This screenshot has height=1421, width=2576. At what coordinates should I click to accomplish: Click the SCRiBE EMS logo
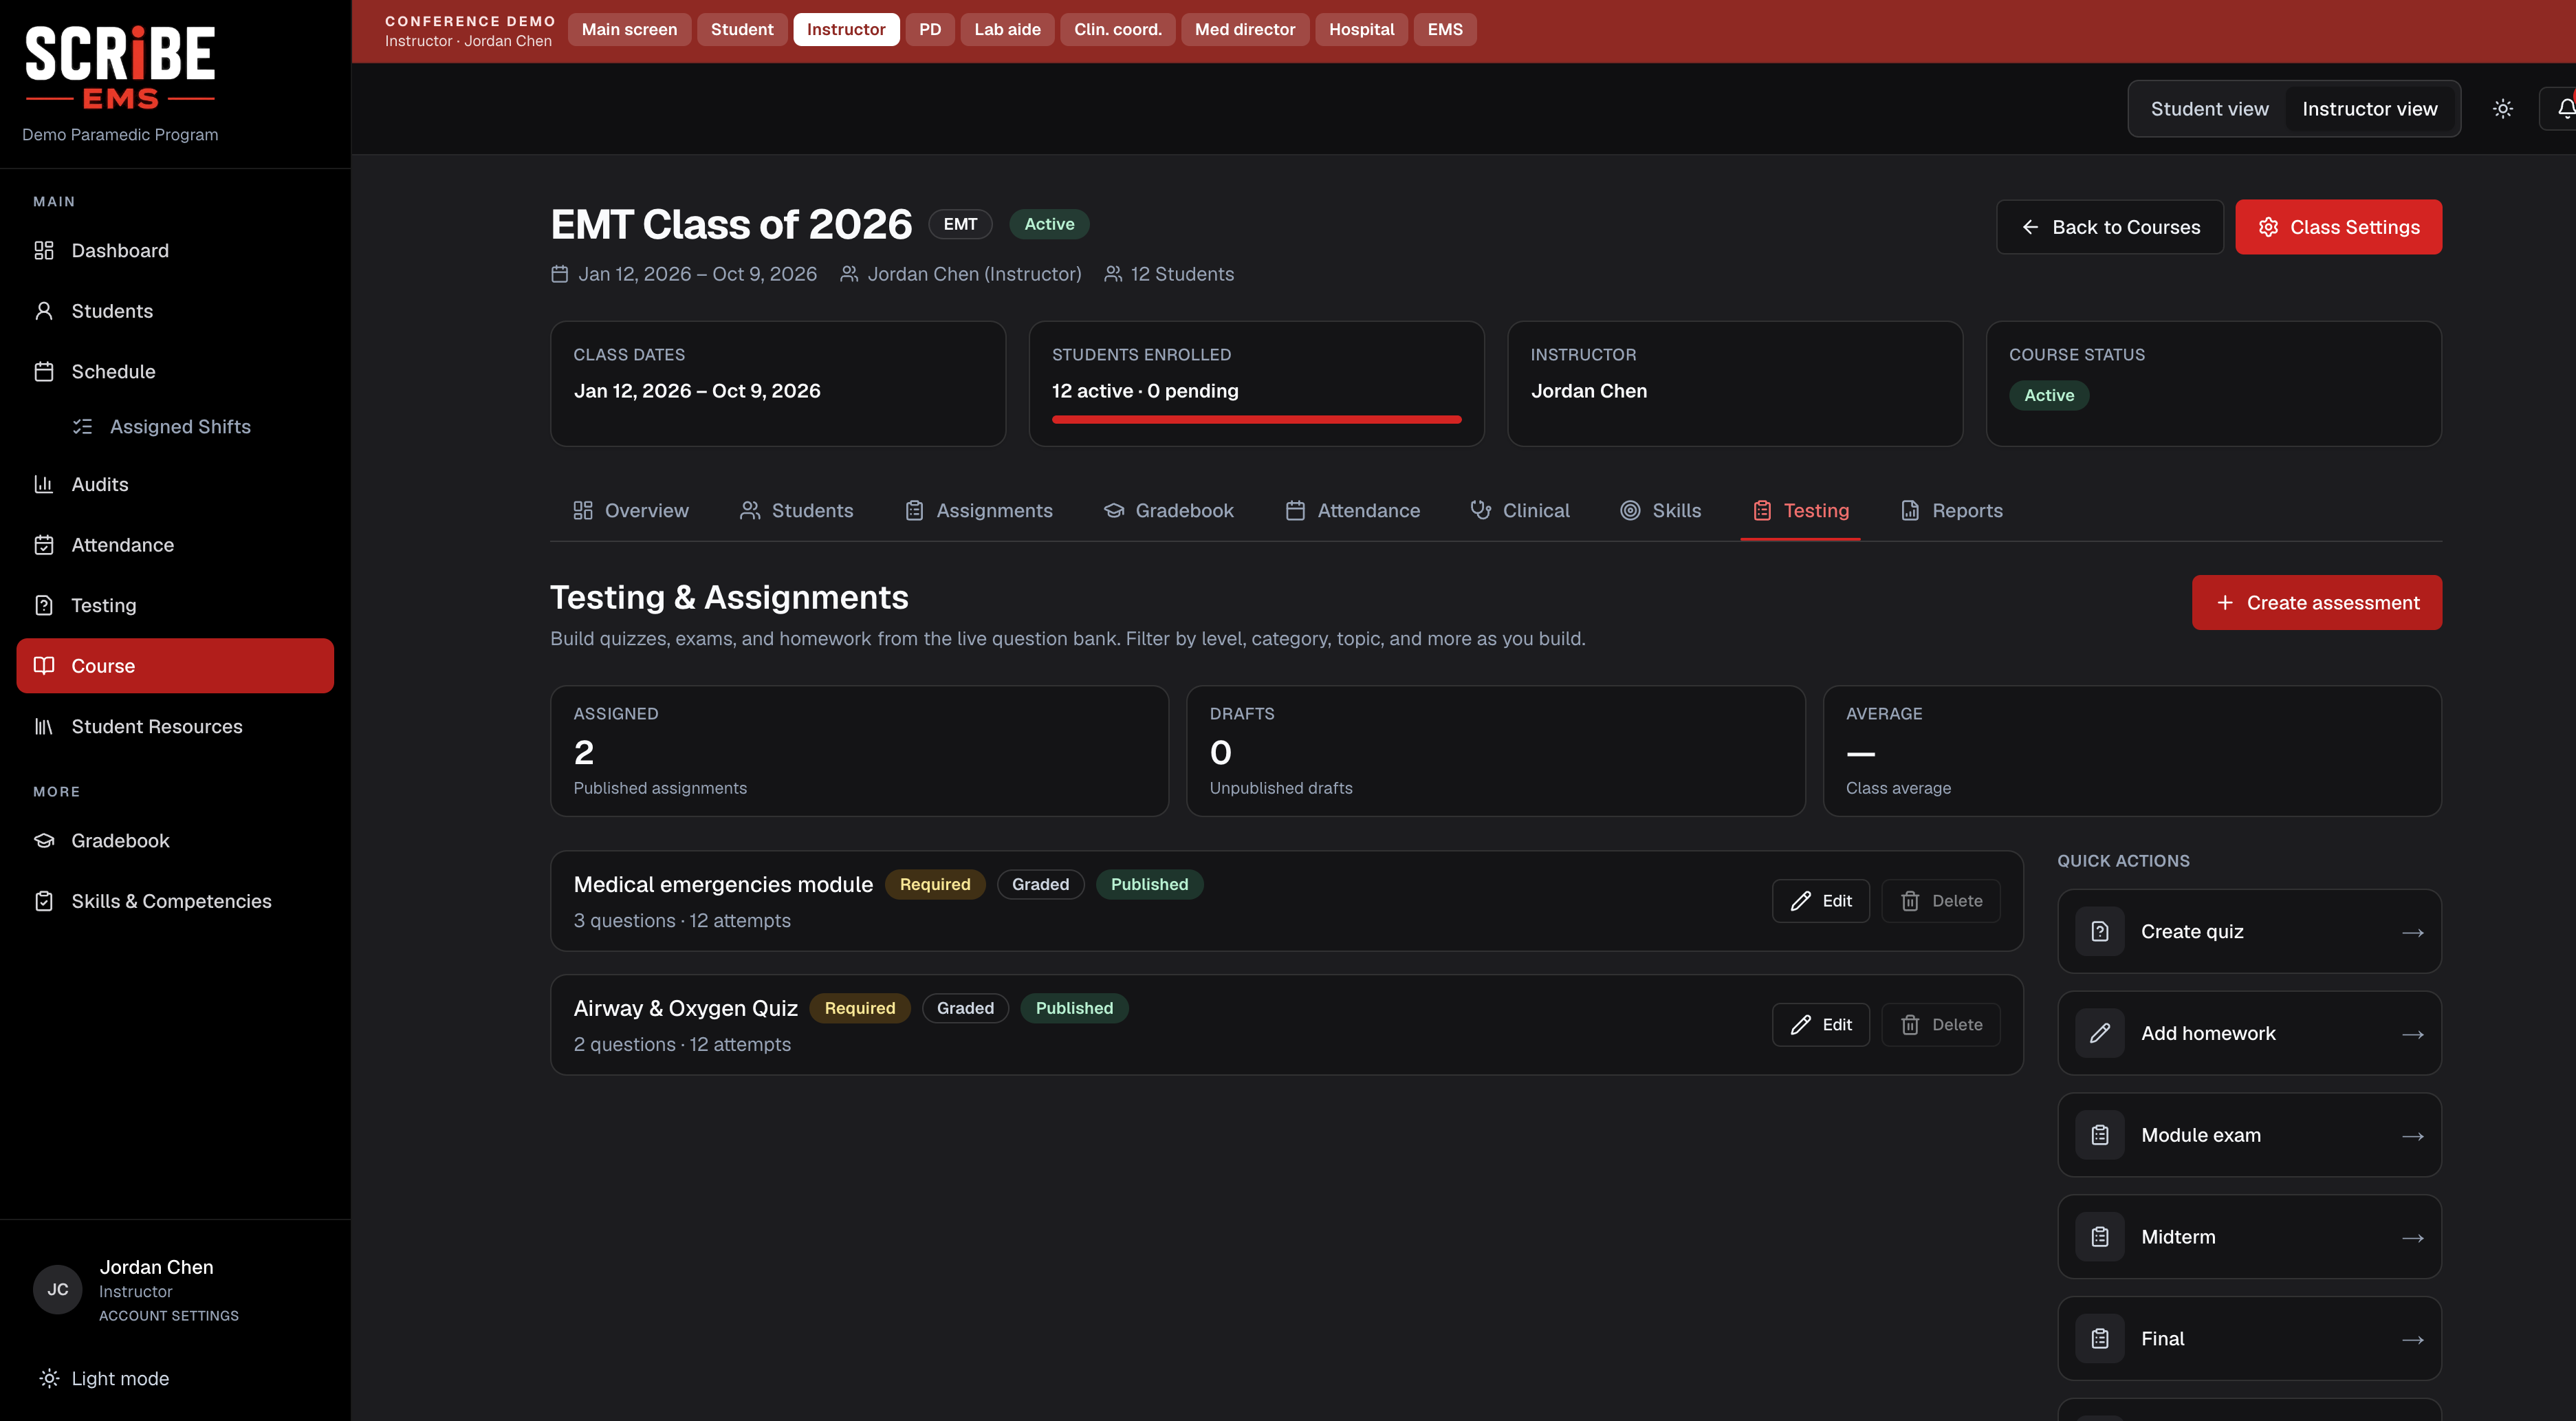tap(120, 68)
